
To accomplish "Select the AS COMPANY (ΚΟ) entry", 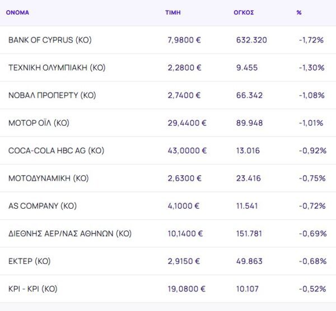I will click(42, 206).
